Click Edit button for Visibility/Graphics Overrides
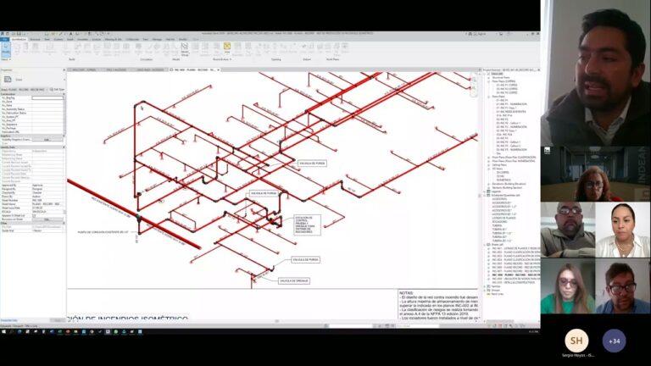The image size is (651, 366). [47, 140]
